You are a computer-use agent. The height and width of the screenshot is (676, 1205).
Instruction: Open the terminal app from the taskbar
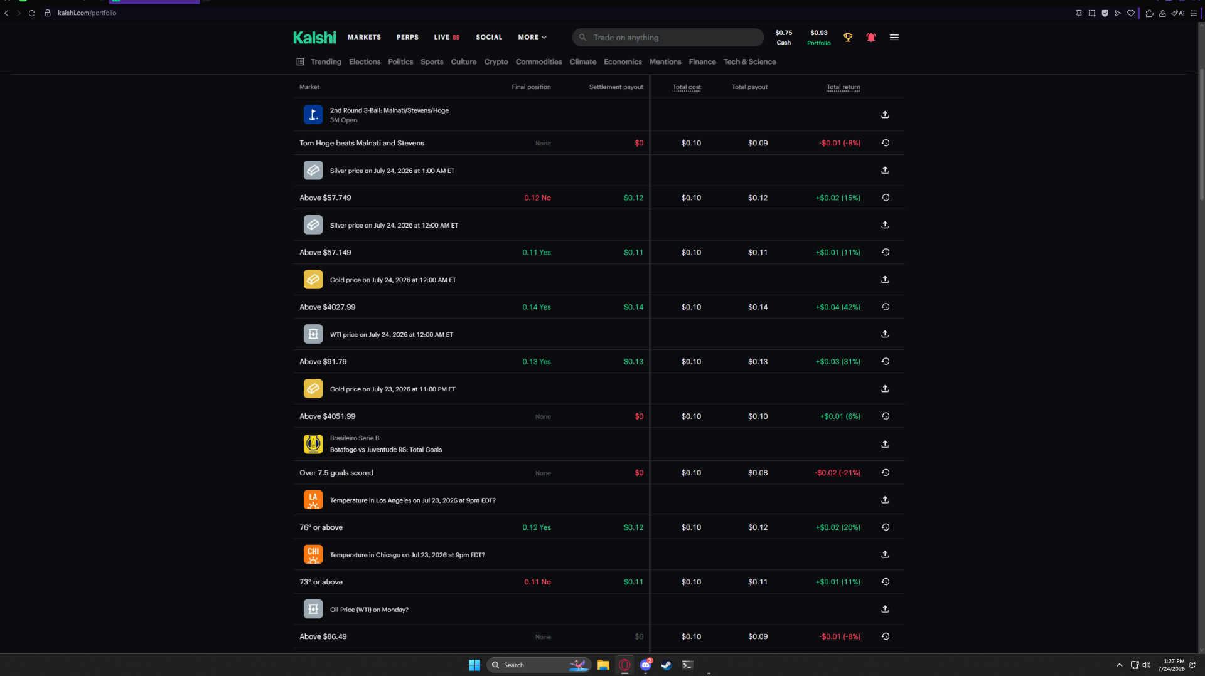[x=688, y=665]
